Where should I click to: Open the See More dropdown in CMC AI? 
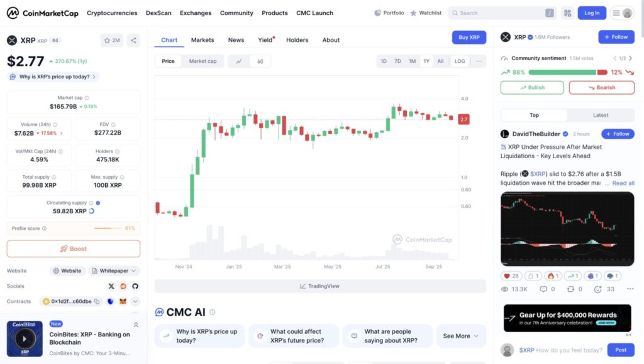461,336
